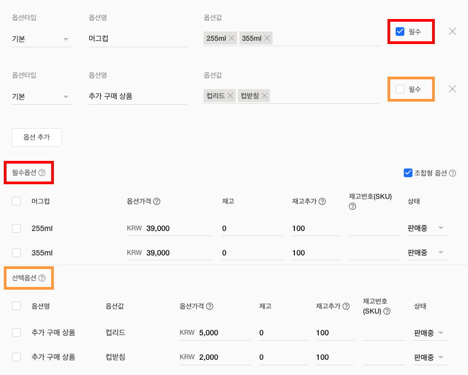Remove the 컵받침 option value tag

(x=264, y=96)
